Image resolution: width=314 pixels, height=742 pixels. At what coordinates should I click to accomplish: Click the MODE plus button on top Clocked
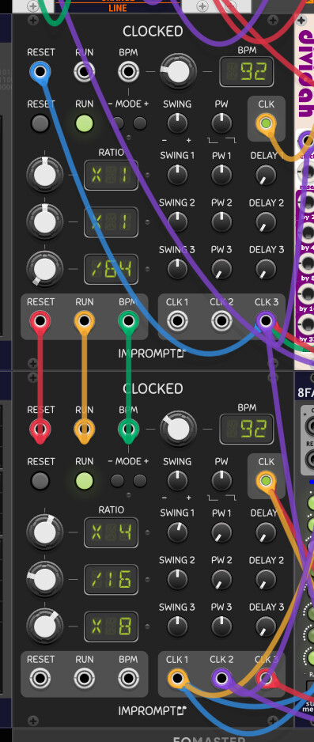pos(140,123)
